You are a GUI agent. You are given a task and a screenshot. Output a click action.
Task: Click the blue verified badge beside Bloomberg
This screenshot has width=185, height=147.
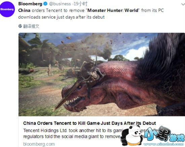[45, 4]
